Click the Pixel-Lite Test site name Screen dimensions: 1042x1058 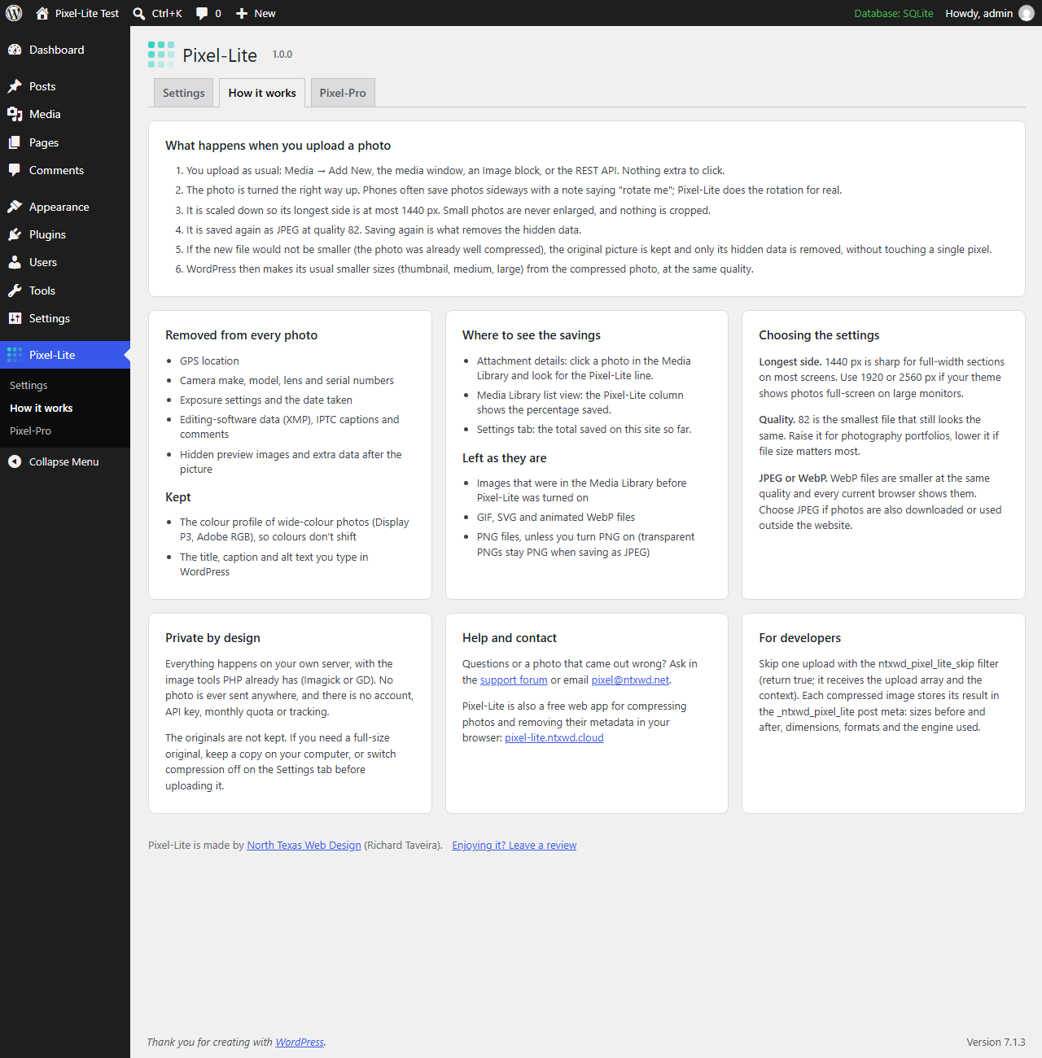click(x=87, y=13)
